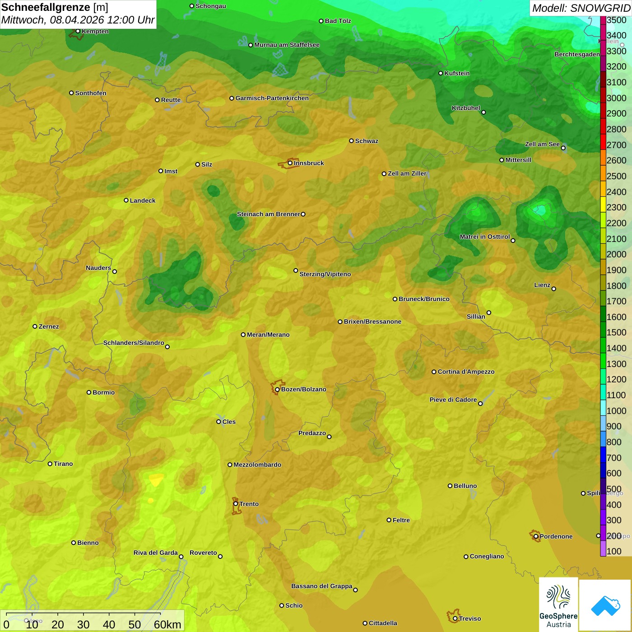Click the Schio label
This screenshot has height=632, width=632.
coord(294,605)
